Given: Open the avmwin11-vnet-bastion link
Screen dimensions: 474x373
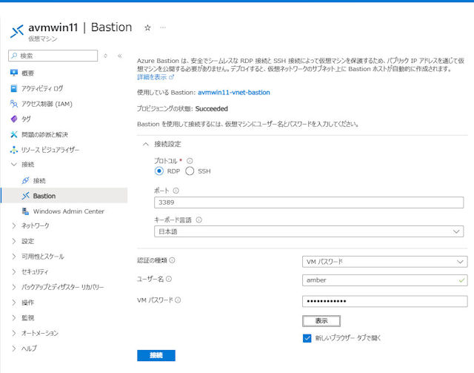Looking at the screenshot, I should [234, 93].
